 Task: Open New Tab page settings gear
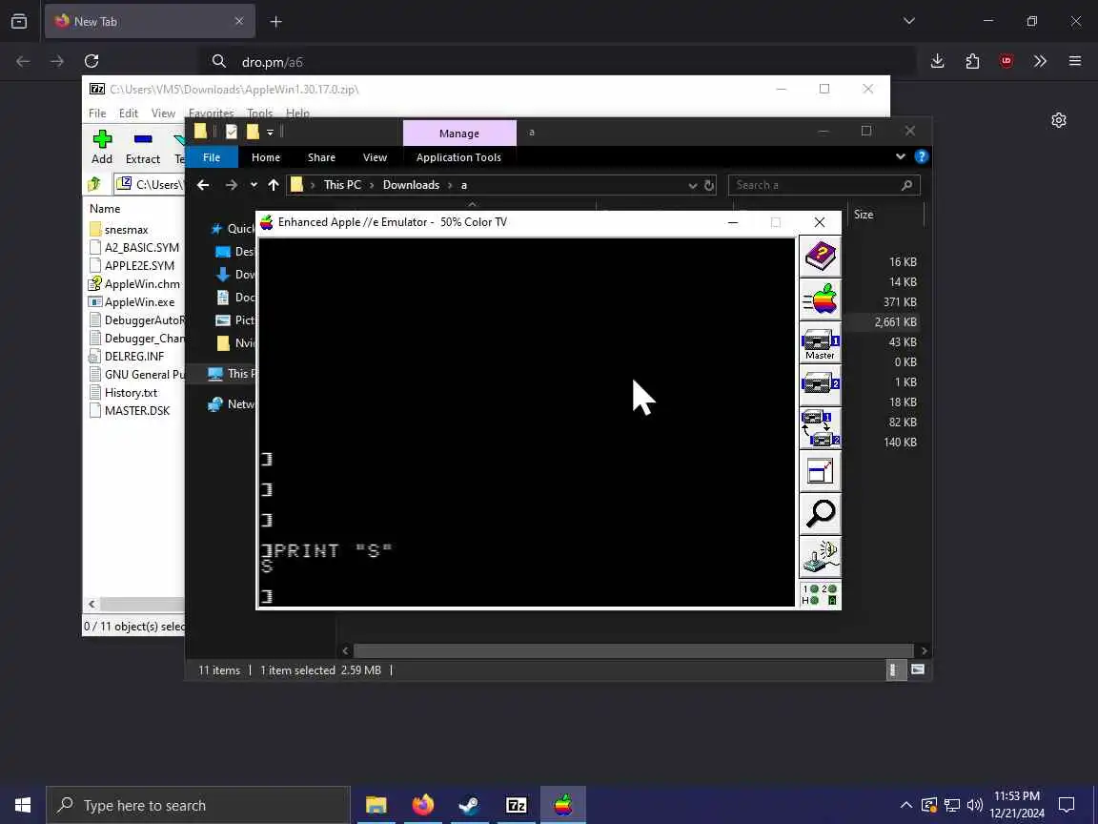(1059, 120)
